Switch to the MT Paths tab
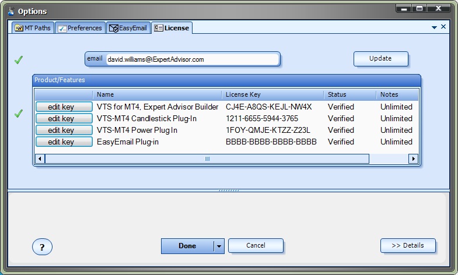This screenshot has width=458, height=275. pyautogui.click(x=33, y=28)
